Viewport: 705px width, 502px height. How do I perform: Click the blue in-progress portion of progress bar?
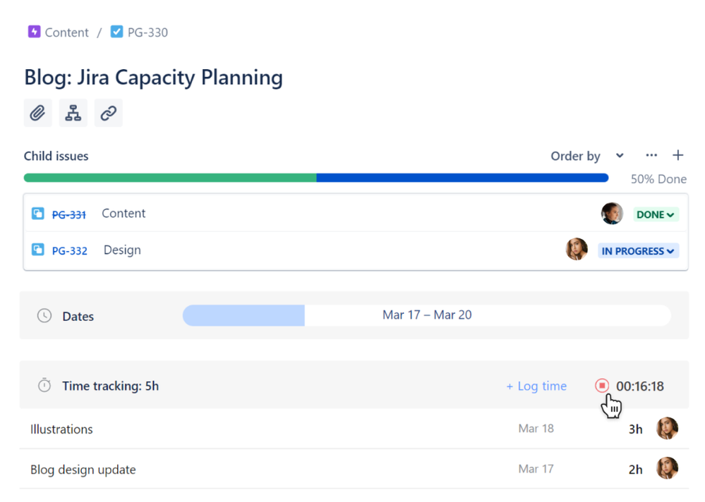coord(463,178)
